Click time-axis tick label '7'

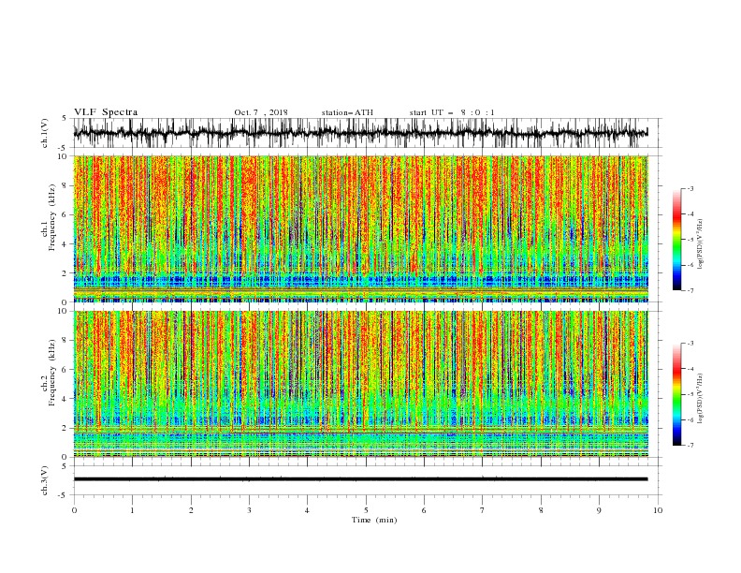483,510
